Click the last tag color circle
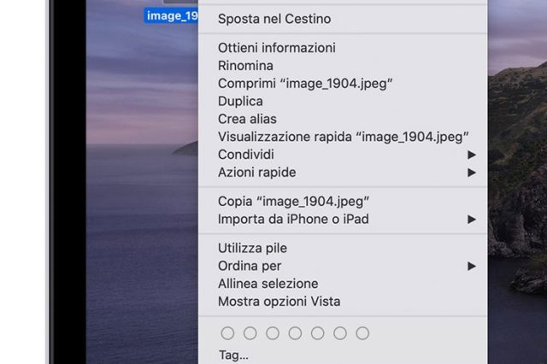 tap(362, 333)
